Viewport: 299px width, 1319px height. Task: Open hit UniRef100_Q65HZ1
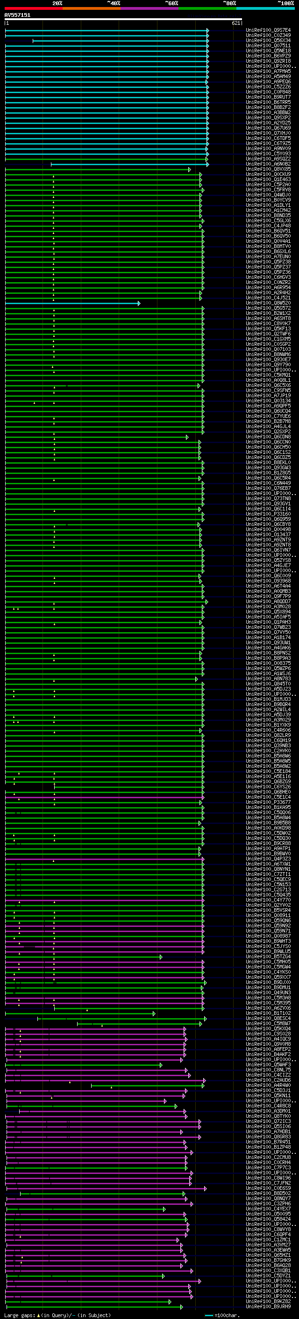click(268, 1255)
